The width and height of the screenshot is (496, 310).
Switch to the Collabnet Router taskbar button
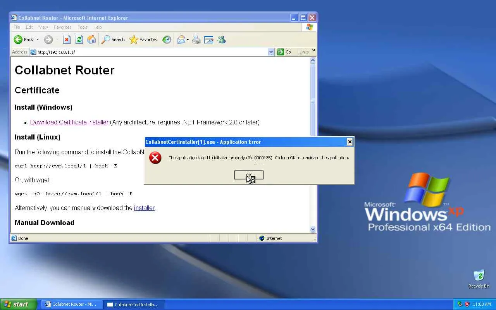[x=72, y=304]
